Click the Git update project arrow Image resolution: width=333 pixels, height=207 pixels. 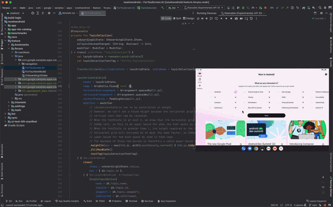point(277,8)
